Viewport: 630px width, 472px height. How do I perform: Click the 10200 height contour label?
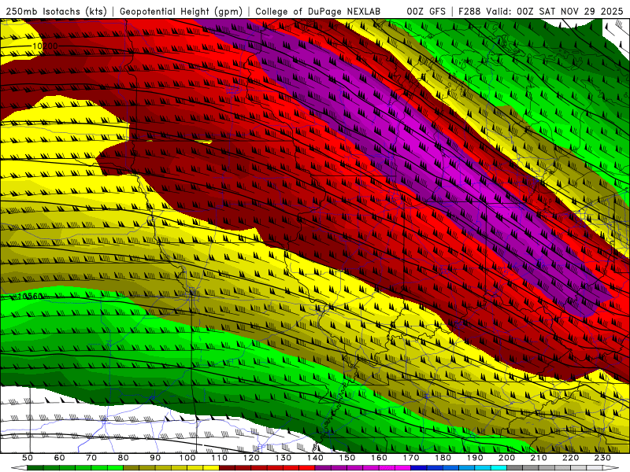click(45, 46)
